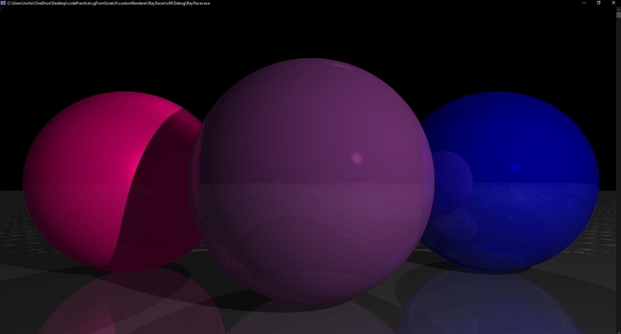Click the chevron arrow at top of scrollbar
Image resolution: width=621 pixels, height=334 pixels.
tap(618, 10)
